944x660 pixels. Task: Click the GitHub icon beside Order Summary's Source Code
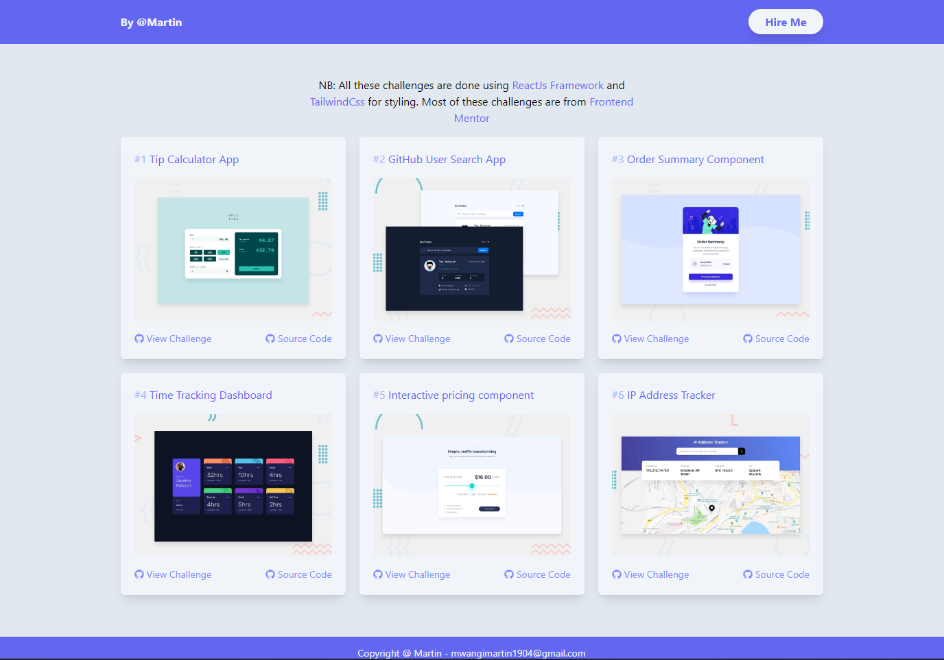(x=747, y=339)
